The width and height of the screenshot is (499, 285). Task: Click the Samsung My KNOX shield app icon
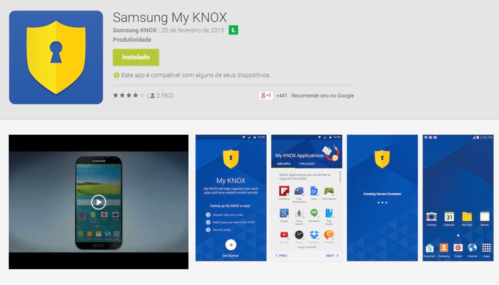click(x=56, y=57)
